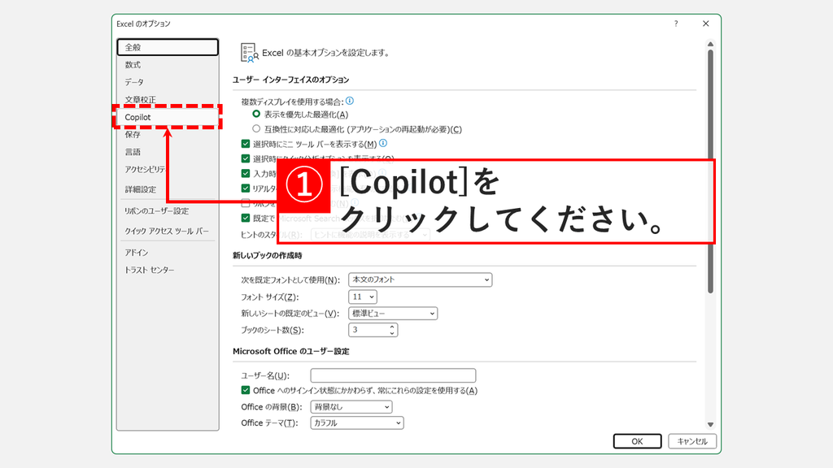This screenshot has width=833, height=468.
Task: Click the キャンセル button
Action: [x=692, y=441]
